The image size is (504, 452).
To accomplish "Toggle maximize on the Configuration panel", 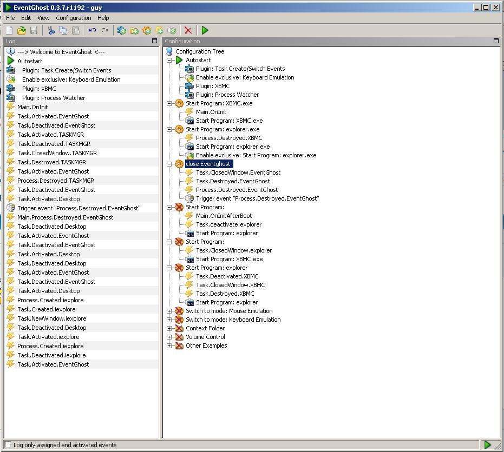I will click(496, 41).
